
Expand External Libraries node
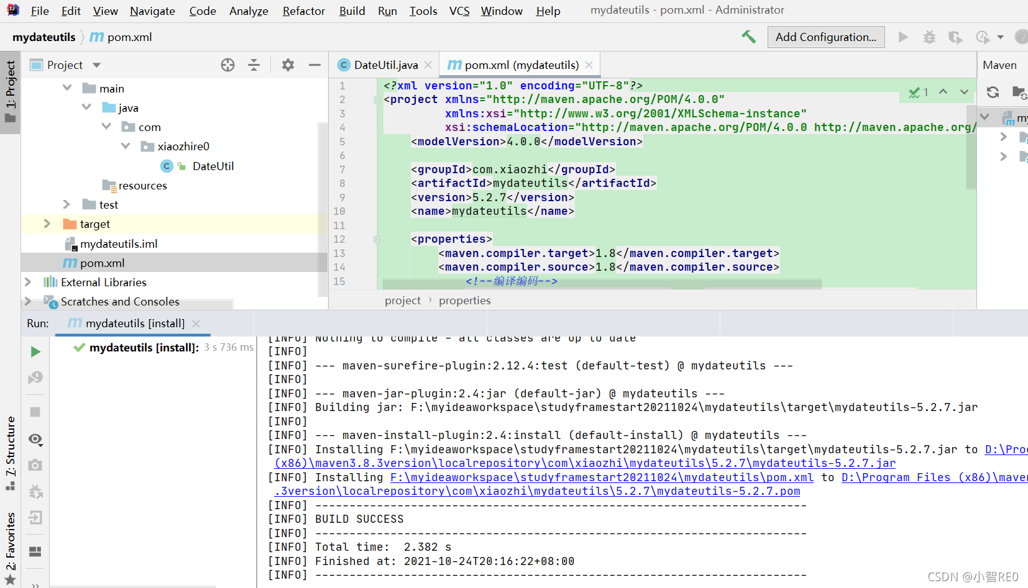(x=28, y=282)
